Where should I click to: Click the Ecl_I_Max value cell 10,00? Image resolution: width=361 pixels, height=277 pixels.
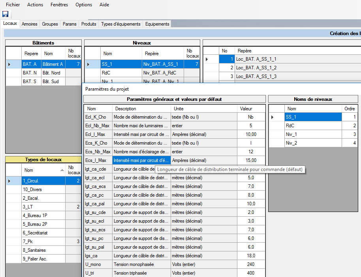[x=251, y=134]
